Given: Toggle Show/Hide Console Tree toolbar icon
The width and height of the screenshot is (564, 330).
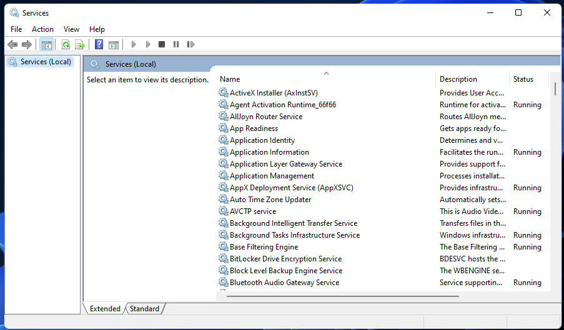Looking at the screenshot, I should coord(47,44).
